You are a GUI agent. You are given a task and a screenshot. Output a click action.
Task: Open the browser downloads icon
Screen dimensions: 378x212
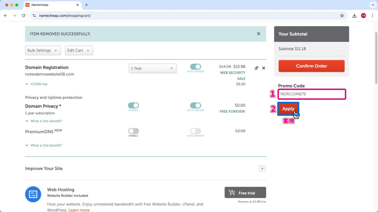pos(354,16)
